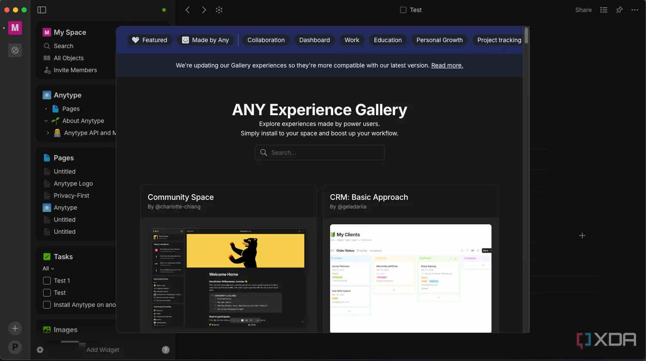Click the plus button to create a new space
Screen dimensions: 646x361
point(15,328)
